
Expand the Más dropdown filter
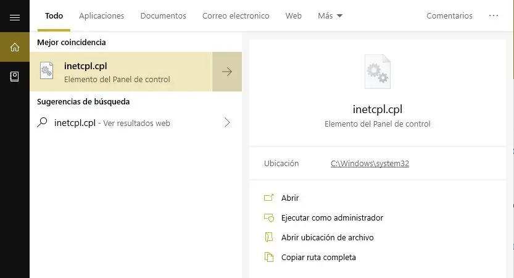pos(330,16)
